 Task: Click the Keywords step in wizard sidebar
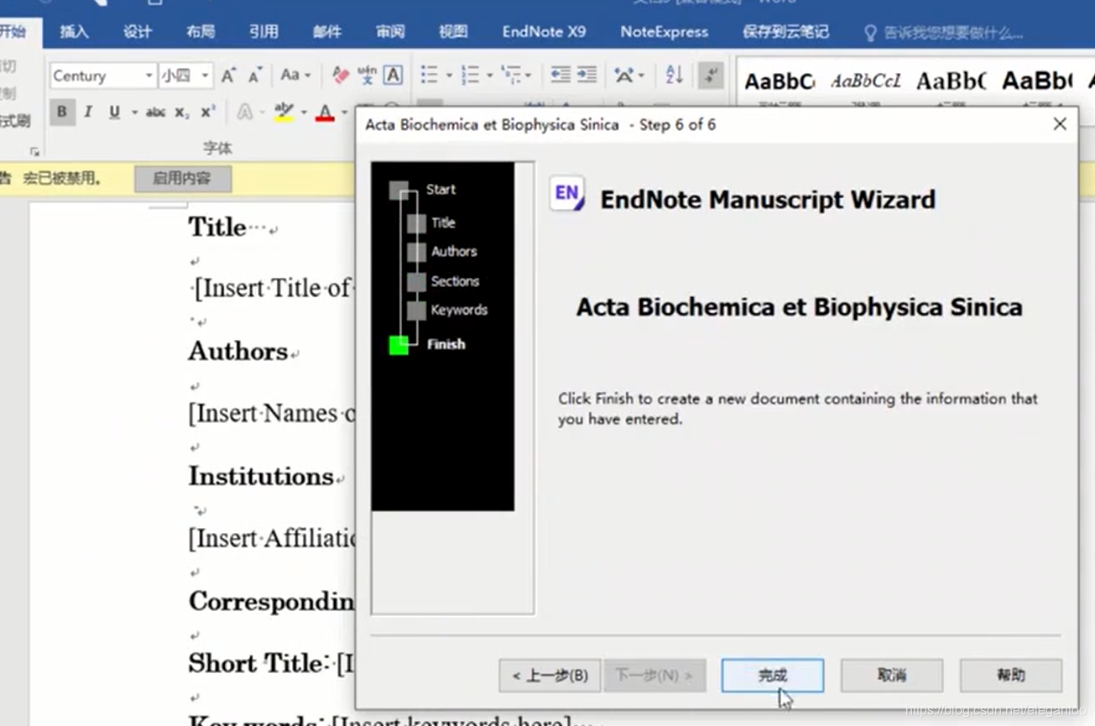pyautogui.click(x=459, y=310)
